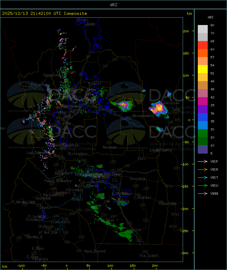Click the L.Huarpes map label
227x270 pixels.
143,198
